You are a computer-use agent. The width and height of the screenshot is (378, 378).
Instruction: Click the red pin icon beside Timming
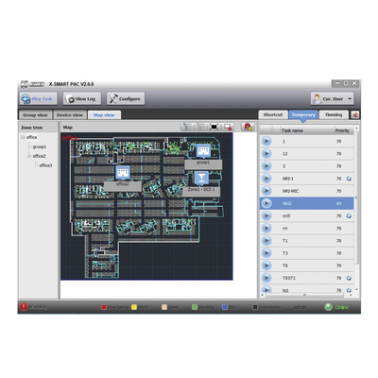tap(355, 115)
